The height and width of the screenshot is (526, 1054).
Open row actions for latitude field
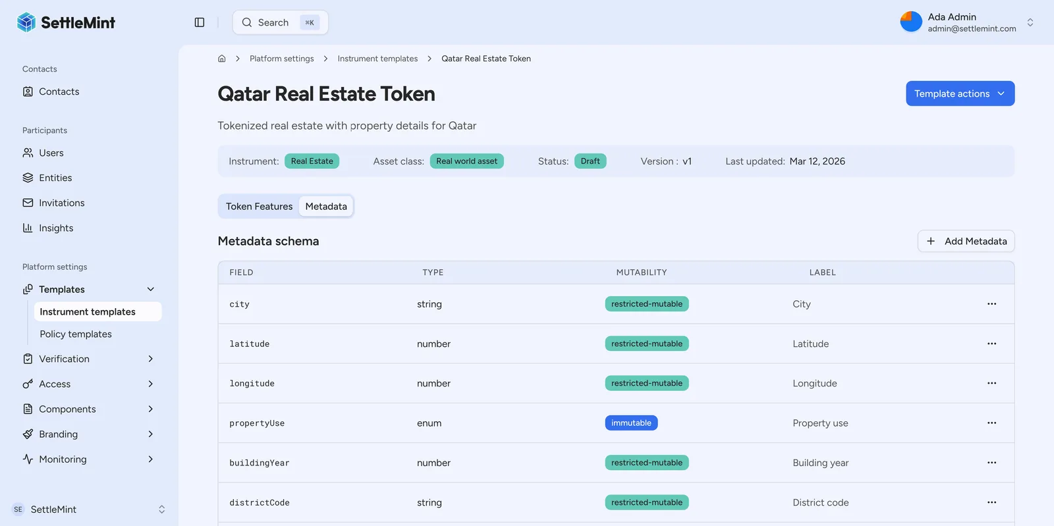991,344
